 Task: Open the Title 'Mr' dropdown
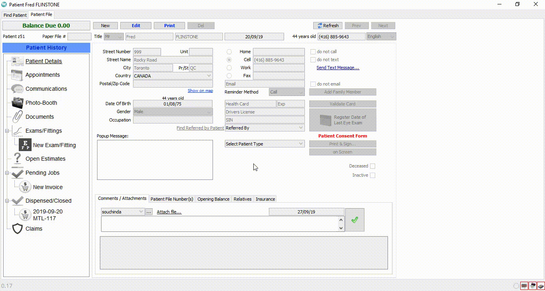point(113,36)
